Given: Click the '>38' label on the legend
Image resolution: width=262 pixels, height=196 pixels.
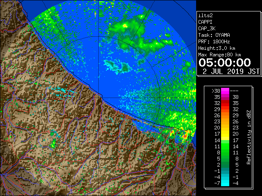Looking at the screenshot, I should click(x=216, y=91).
